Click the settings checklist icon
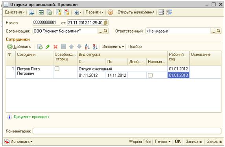The height and width of the screenshot is (147, 225). [x=169, y=12]
